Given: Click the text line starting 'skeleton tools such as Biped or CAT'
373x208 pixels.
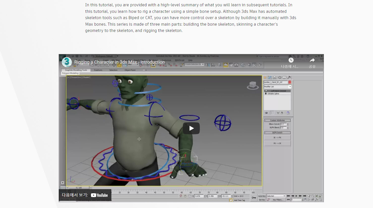Looking at the screenshot, I should (x=191, y=18).
